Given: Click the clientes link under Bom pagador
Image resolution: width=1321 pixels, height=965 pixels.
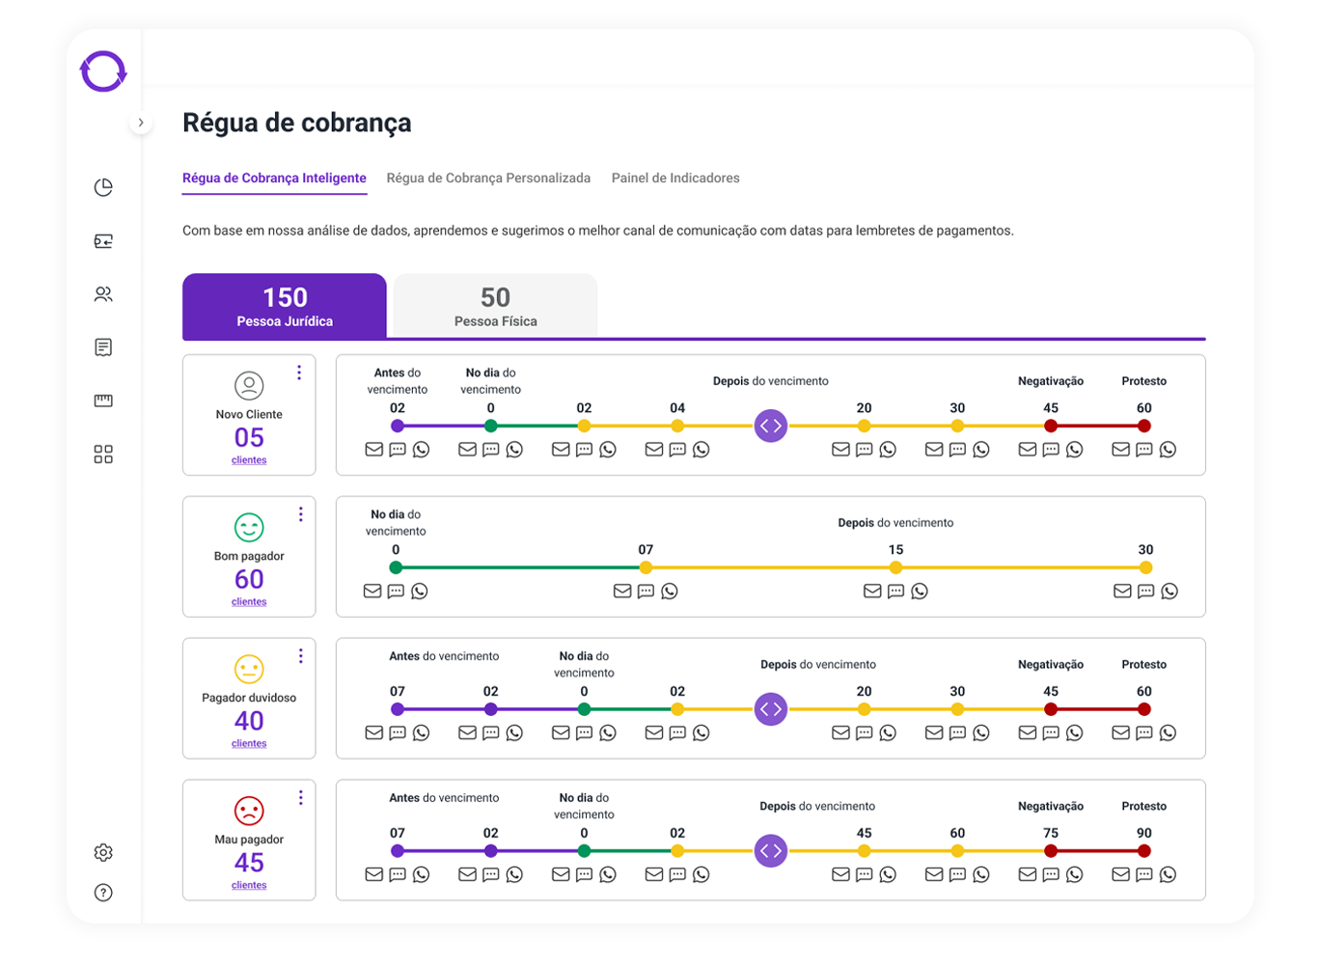Looking at the screenshot, I should pos(249,602).
